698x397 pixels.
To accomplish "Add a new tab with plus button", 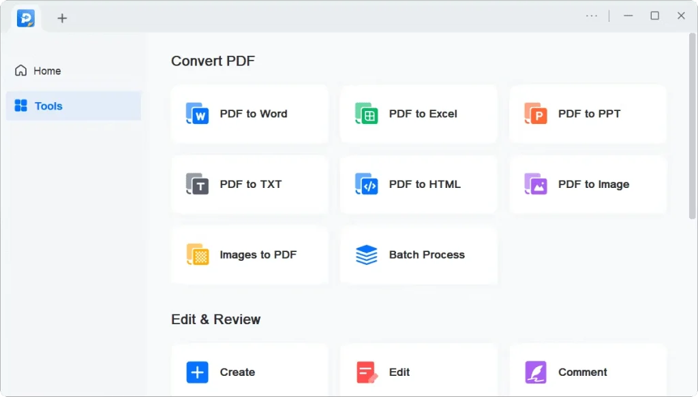I will (62, 18).
